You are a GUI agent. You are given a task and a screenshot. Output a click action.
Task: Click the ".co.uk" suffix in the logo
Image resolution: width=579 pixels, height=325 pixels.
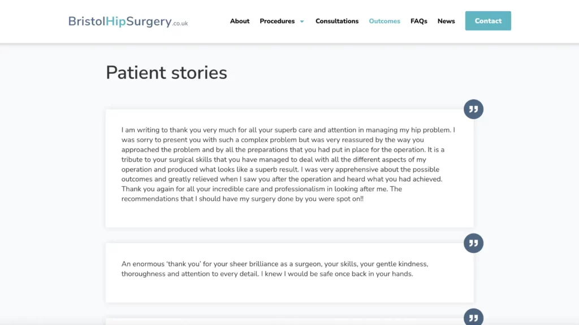coord(180,24)
